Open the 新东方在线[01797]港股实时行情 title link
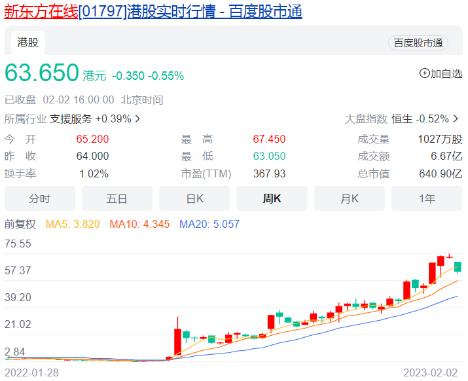This screenshot has width=468, height=381. [x=153, y=12]
